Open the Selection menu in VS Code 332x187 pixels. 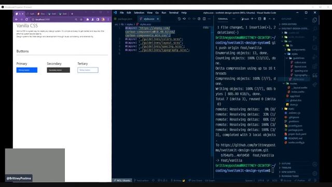(139, 12)
